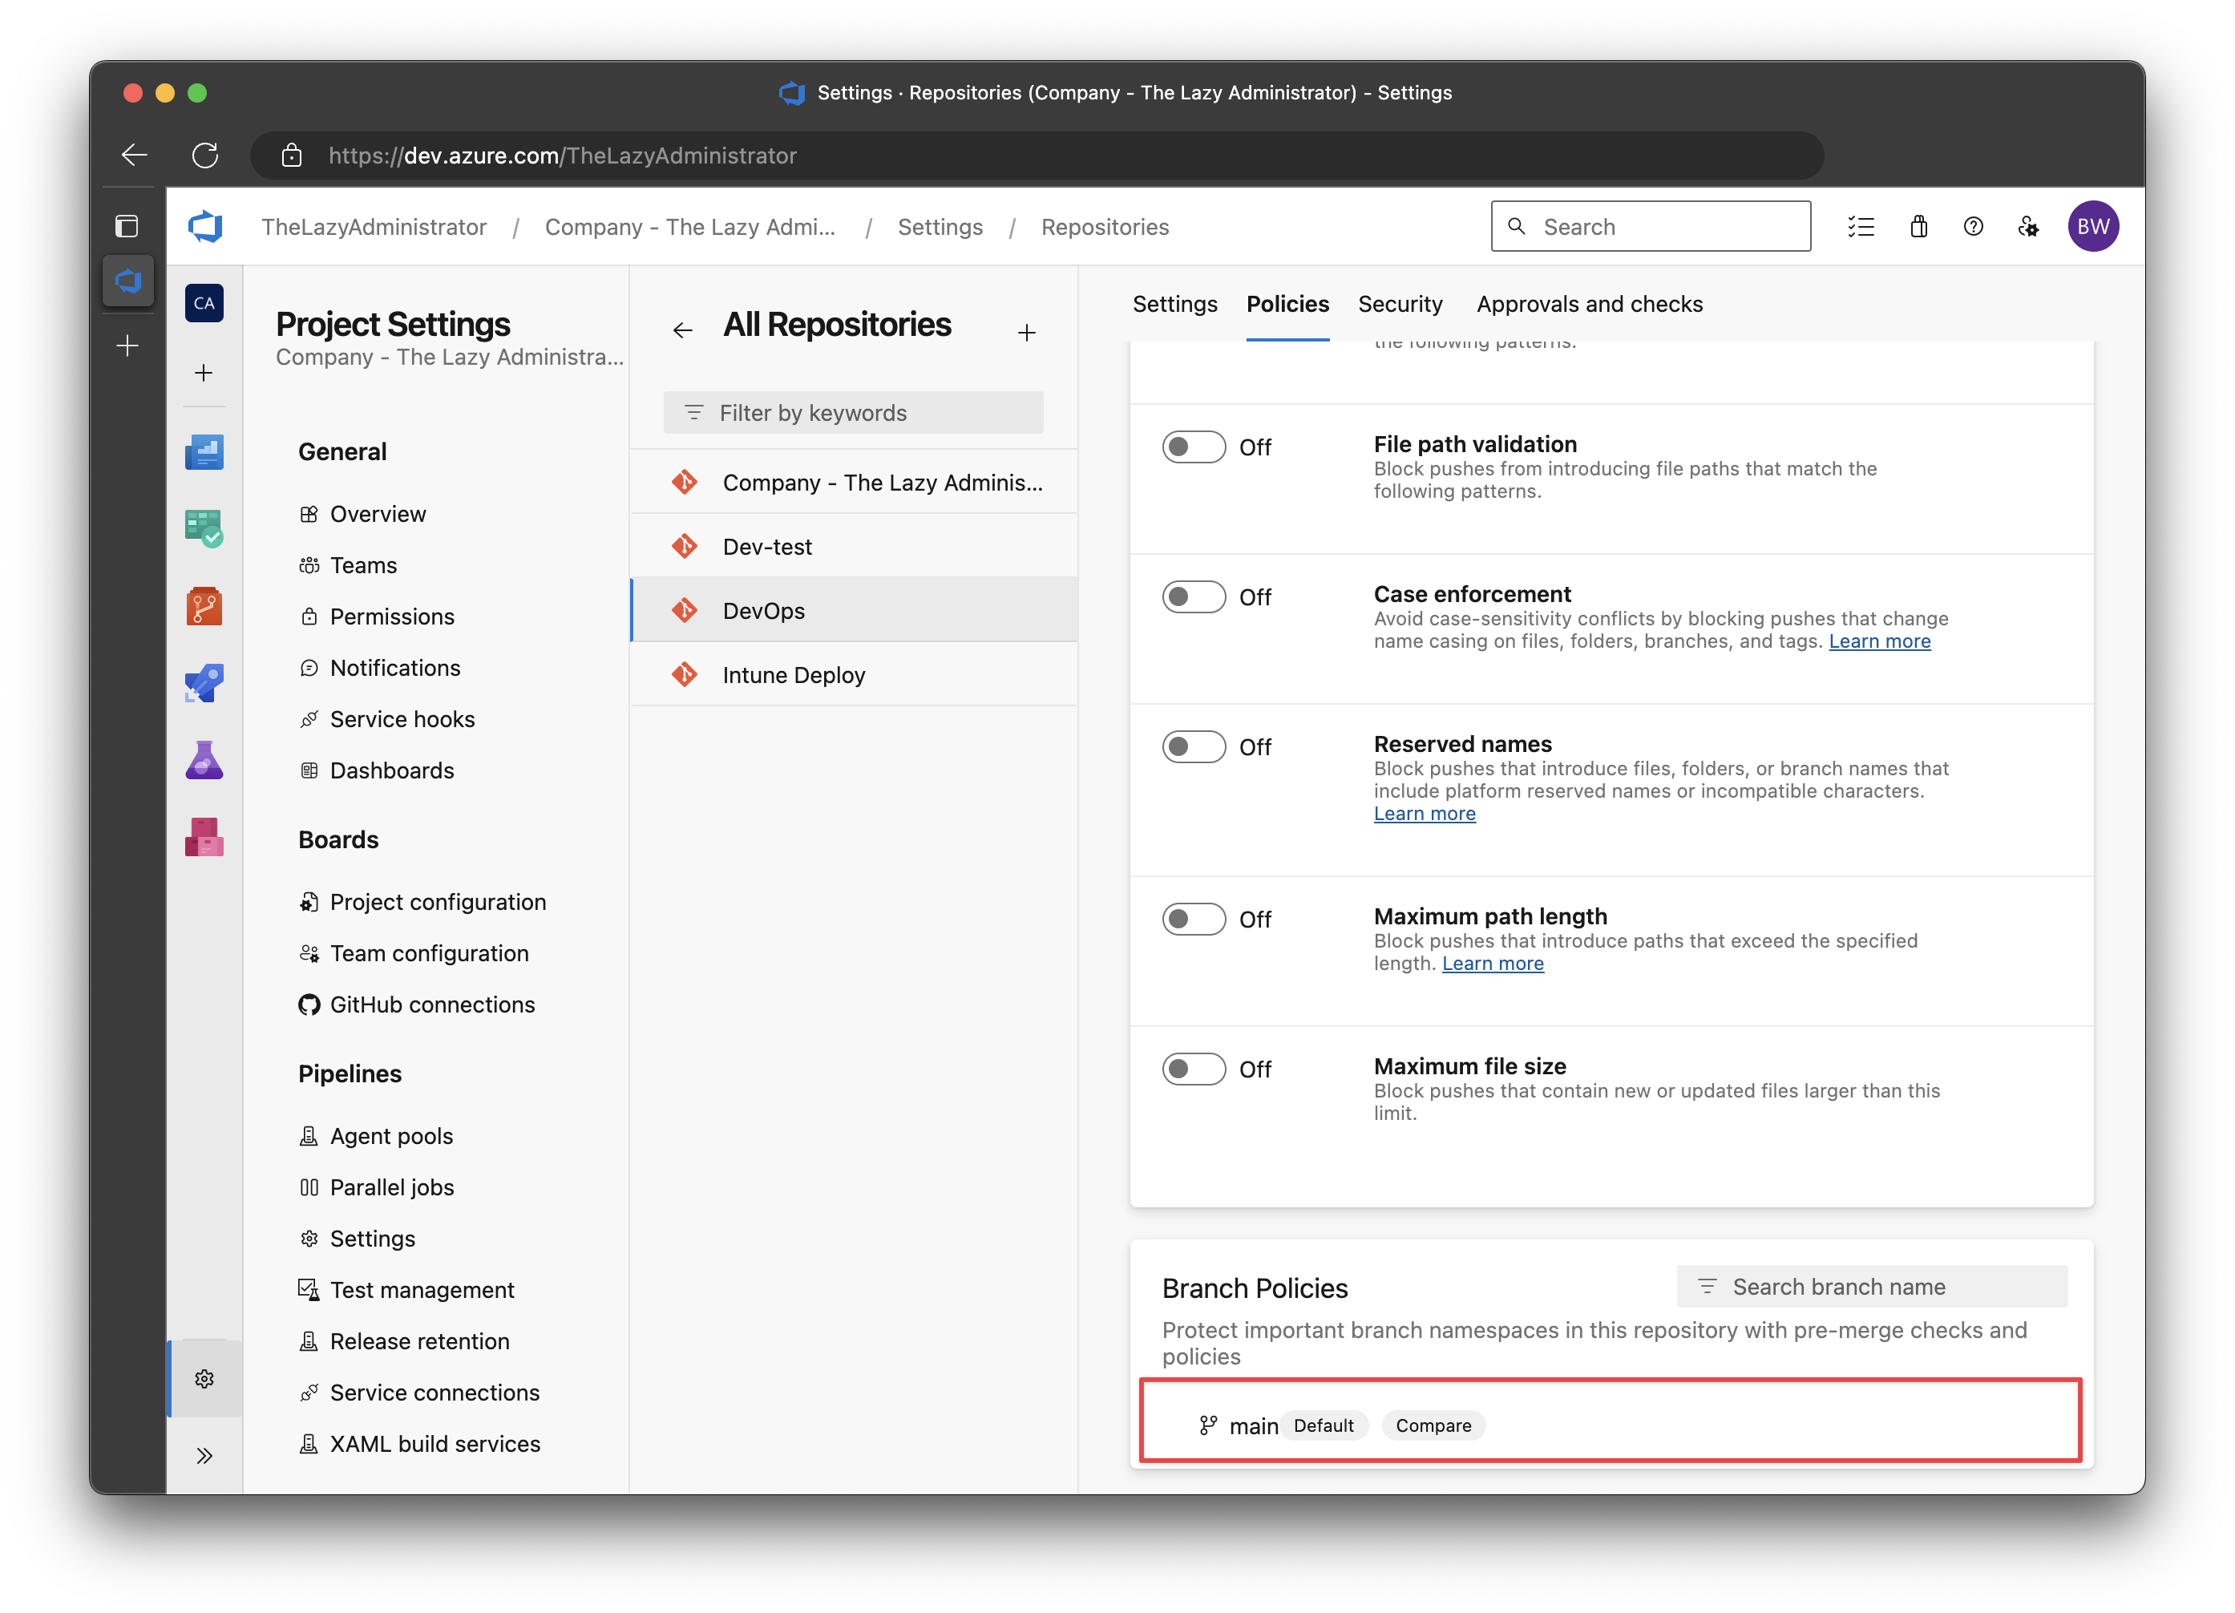
Task: Open the Test Plans flask icon
Action: 204,760
